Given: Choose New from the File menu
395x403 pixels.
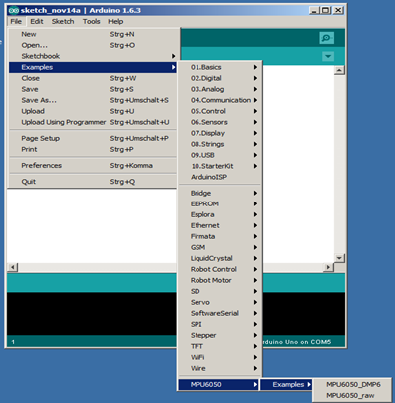Looking at the screenshot, I should pyautogui.click(x=93, y=34).
